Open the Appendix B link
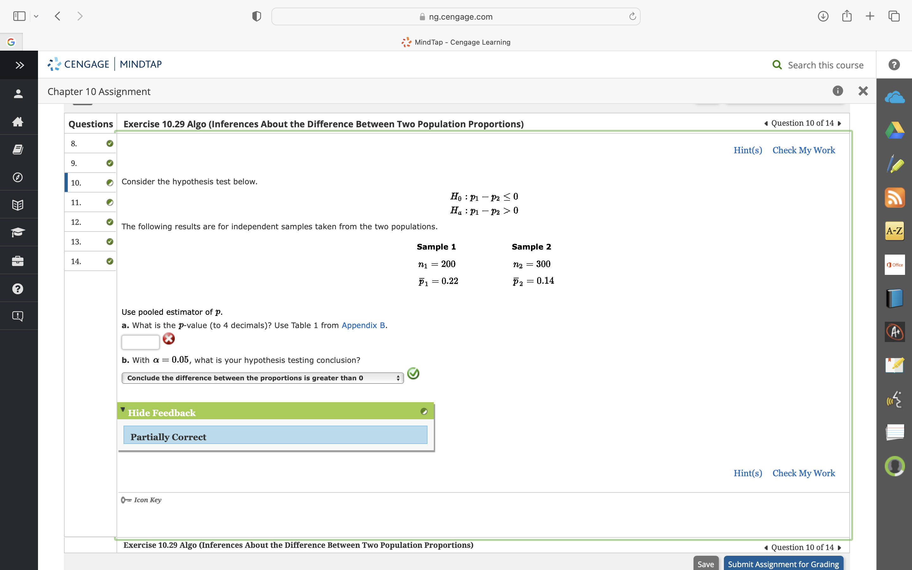The image size is (912, 570). coord(363,325)
